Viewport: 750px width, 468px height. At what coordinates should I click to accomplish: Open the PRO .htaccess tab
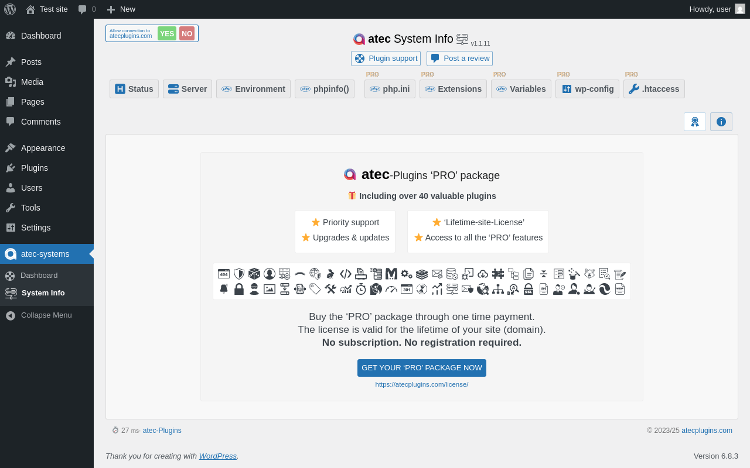click(654, 89)
